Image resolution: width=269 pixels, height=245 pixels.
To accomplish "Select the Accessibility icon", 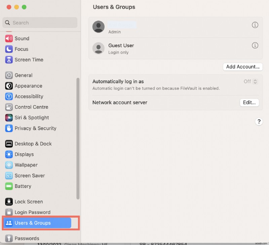I will (x=9, y=96).
